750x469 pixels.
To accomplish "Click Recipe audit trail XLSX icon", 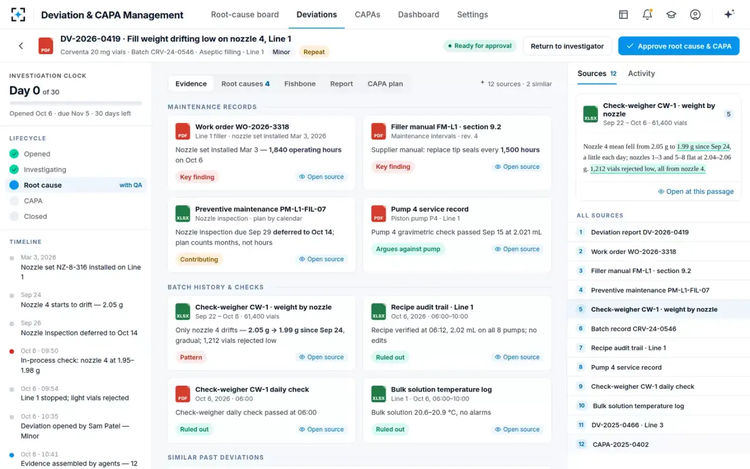I will (x=379, y=311).
